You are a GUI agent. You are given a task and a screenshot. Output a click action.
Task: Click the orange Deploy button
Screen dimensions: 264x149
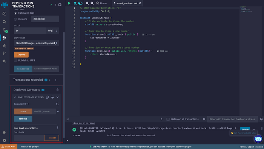click(x=21, y=55)
